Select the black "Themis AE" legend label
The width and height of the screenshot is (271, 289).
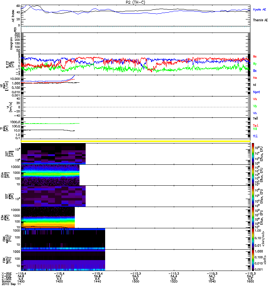coord(260,20)
